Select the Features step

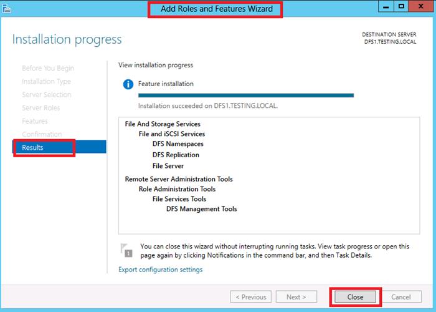(x=35, y=121)
